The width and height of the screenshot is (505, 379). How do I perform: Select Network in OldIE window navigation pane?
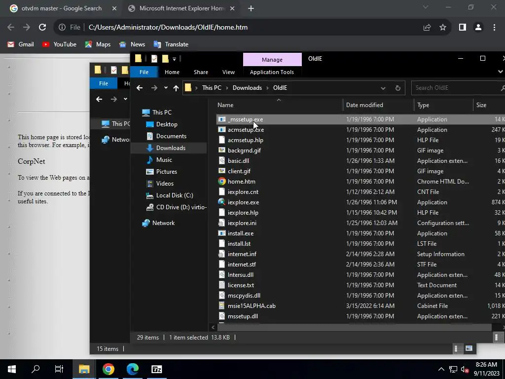163,223
